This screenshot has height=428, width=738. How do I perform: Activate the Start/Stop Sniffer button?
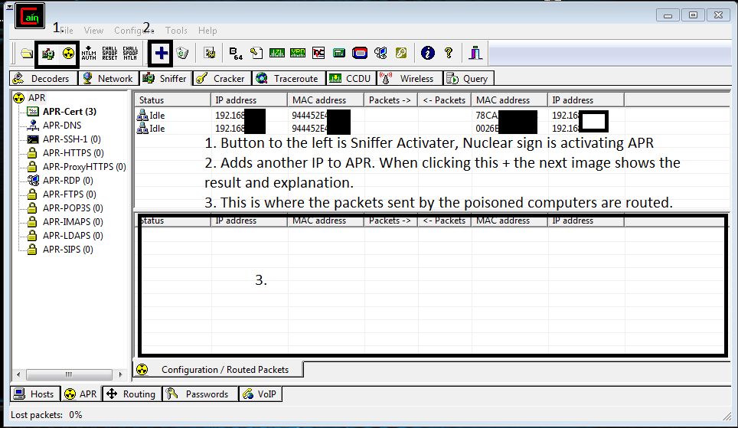pyautogui.click(x=48, y=53)
